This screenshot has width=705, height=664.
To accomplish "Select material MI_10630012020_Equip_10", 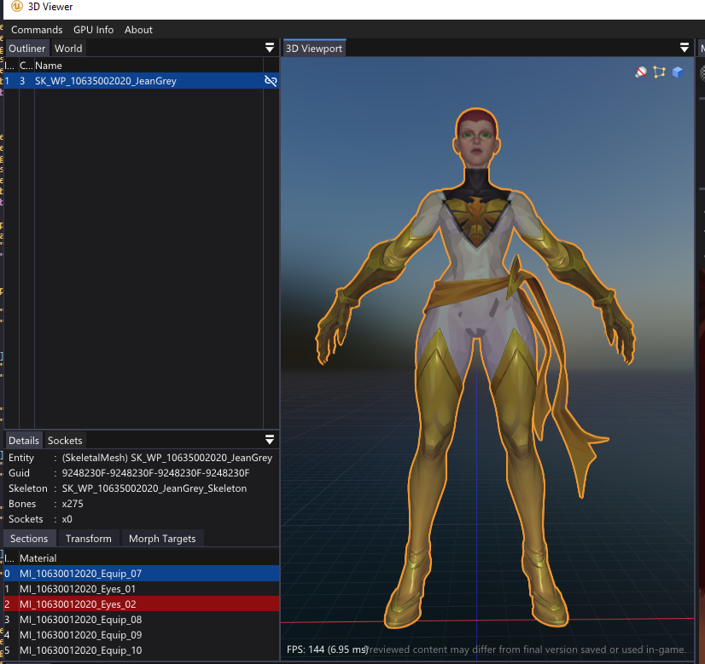I will tap(142, 650).
